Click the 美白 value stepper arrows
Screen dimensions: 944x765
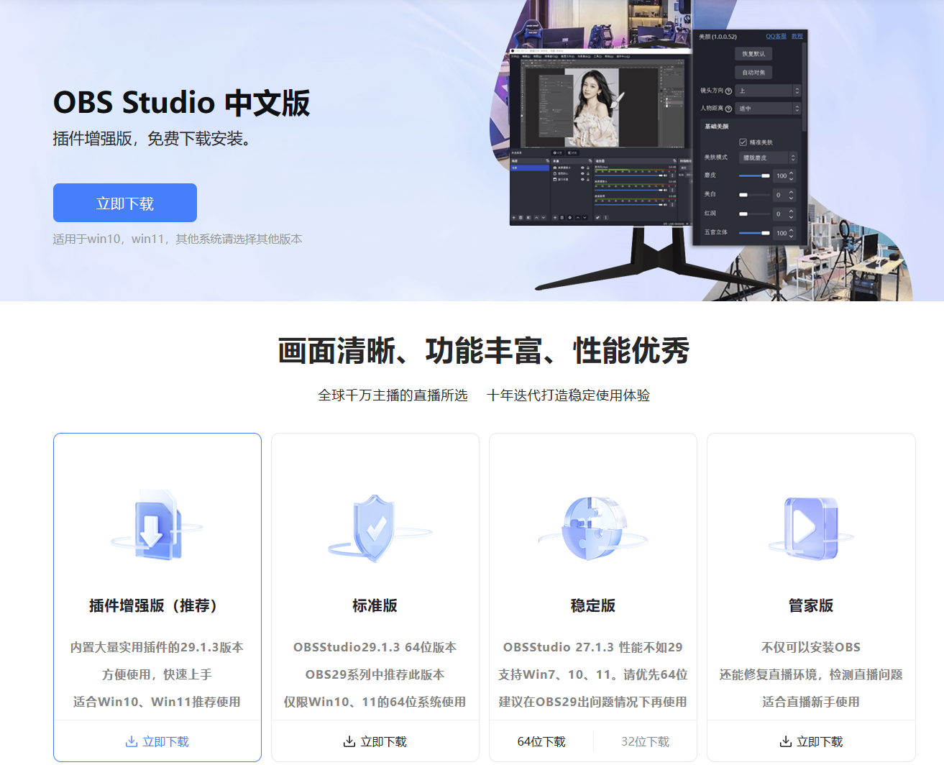792,195
